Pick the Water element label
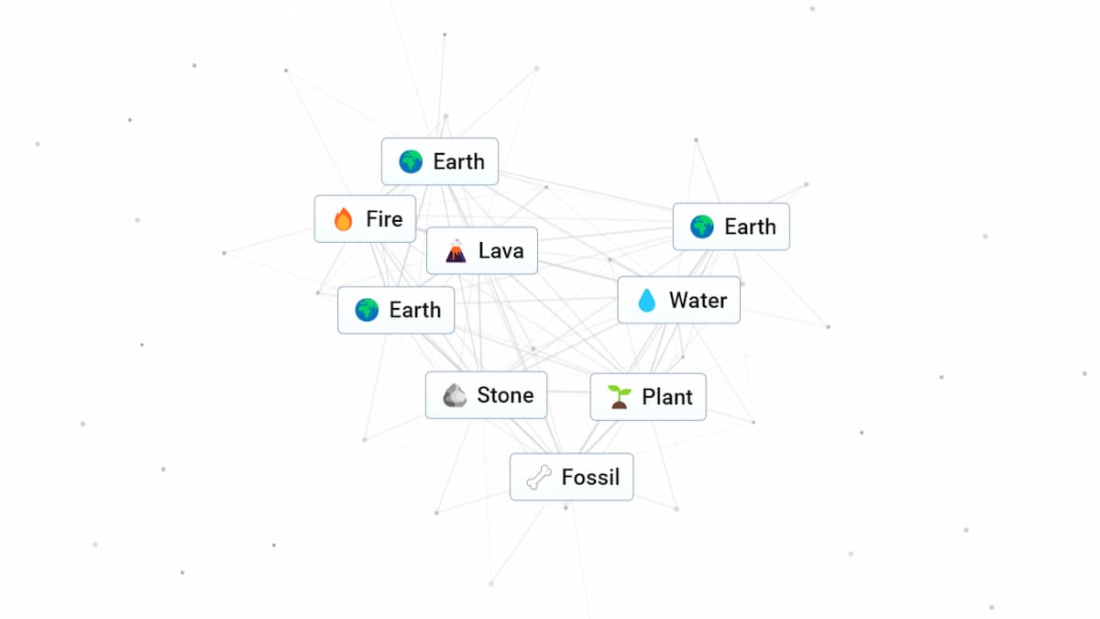Image resolution: width=1100 pixels, height=619 pixels. click(x=698, y=300)
